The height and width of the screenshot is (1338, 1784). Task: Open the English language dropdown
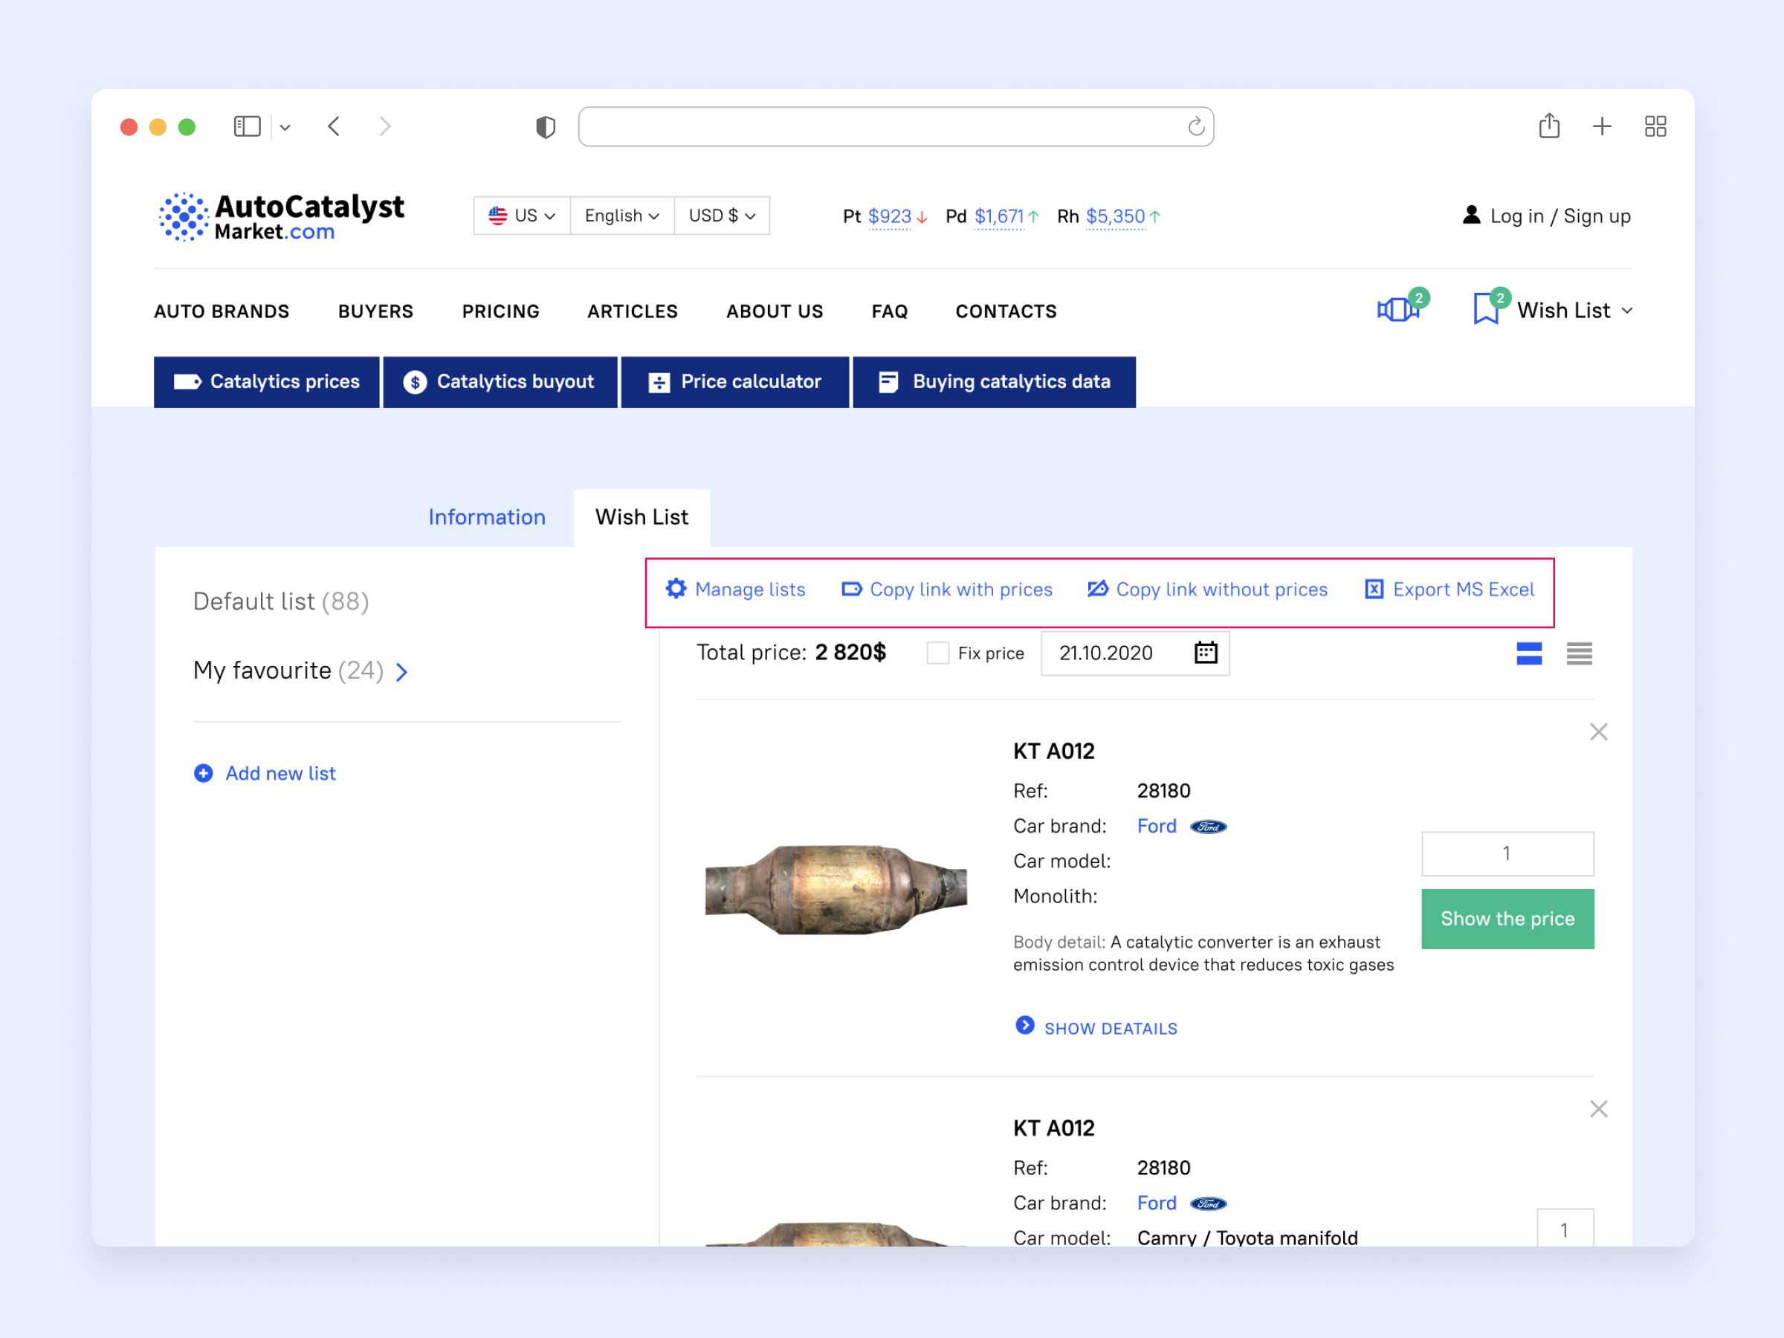click(x=622, y=216)
